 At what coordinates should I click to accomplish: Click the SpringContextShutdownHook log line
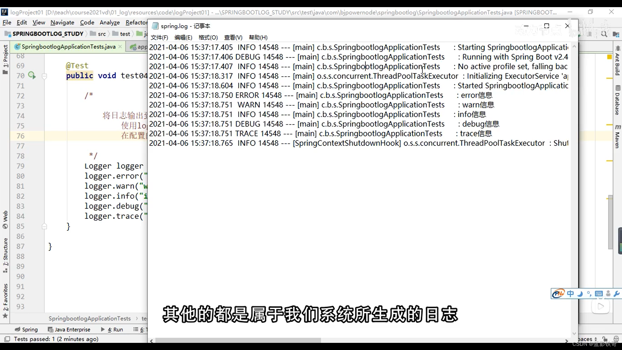click(359, 143)
